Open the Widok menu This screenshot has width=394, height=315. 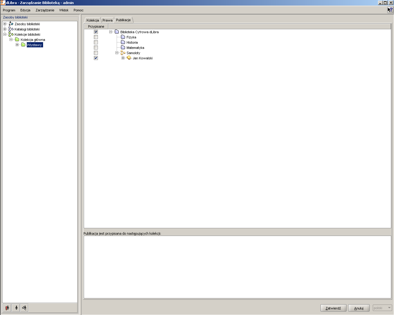64,10
